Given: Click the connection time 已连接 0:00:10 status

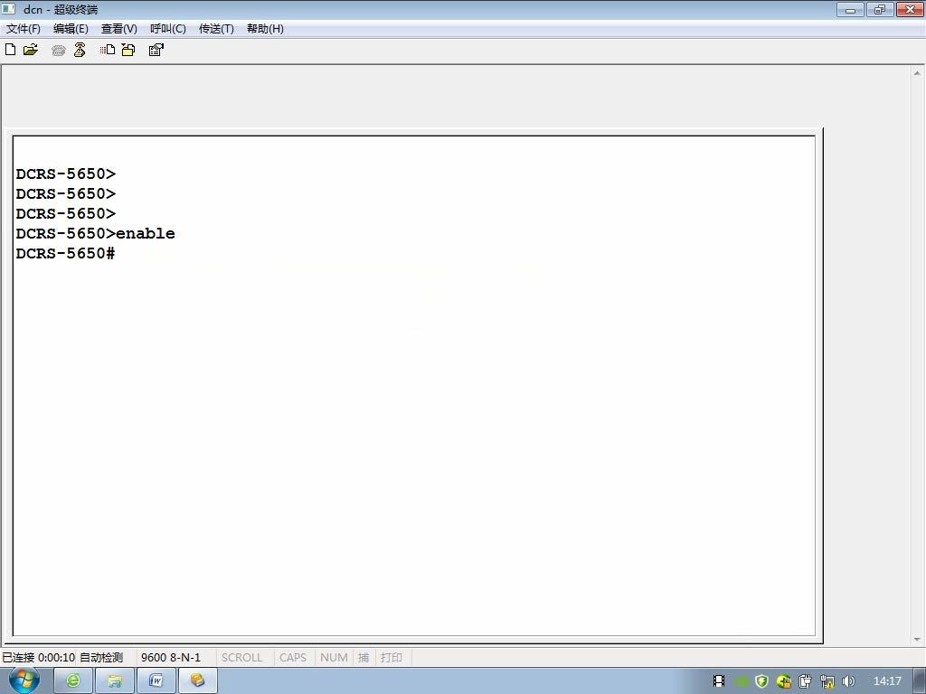Looking at the screenshot, I should click(x=38, y=657).
